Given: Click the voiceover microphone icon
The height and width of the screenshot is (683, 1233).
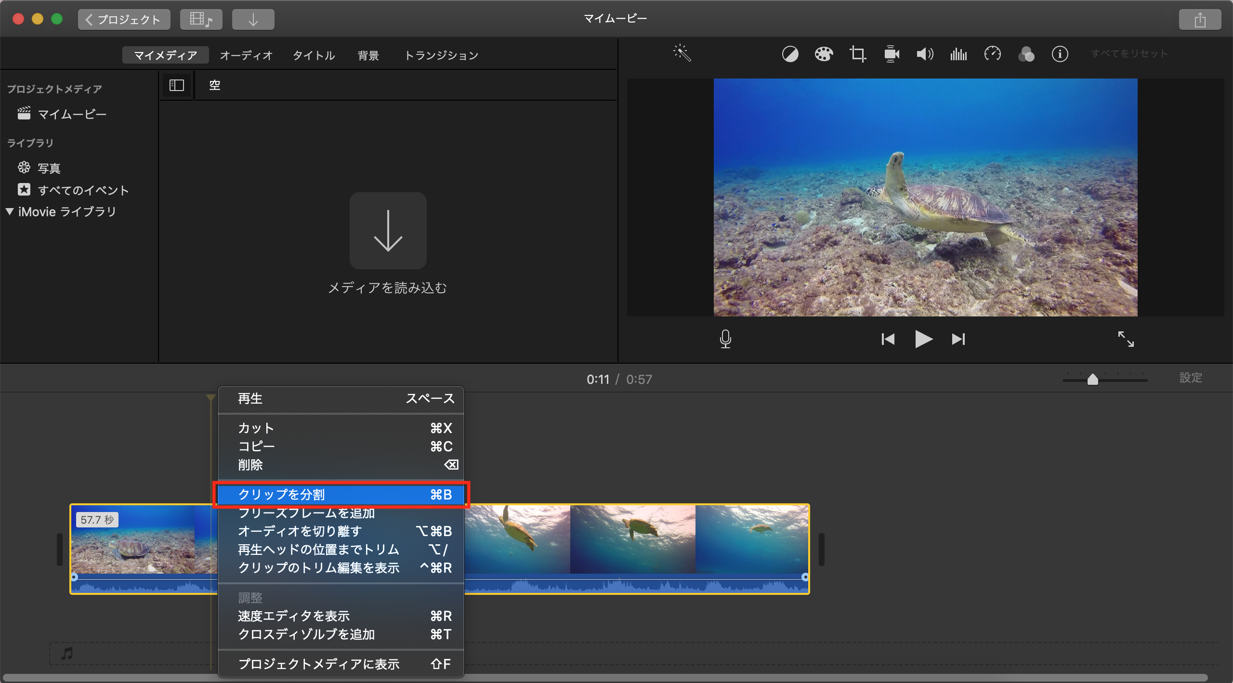Looking at the screenshot, I should click(725, 339).
